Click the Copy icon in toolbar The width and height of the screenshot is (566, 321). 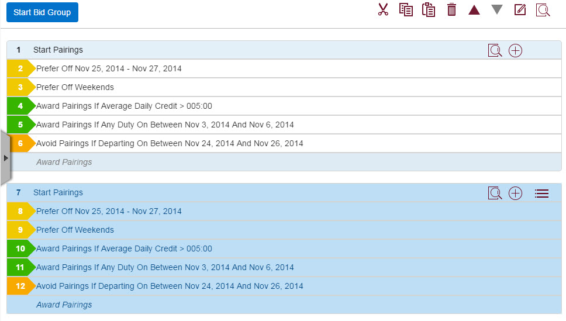pos(406,10)
